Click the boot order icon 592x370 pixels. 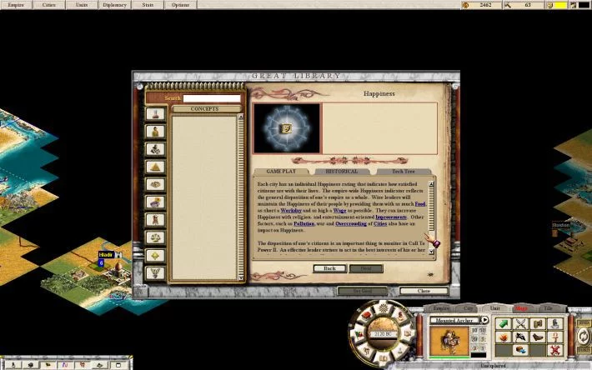538,337
